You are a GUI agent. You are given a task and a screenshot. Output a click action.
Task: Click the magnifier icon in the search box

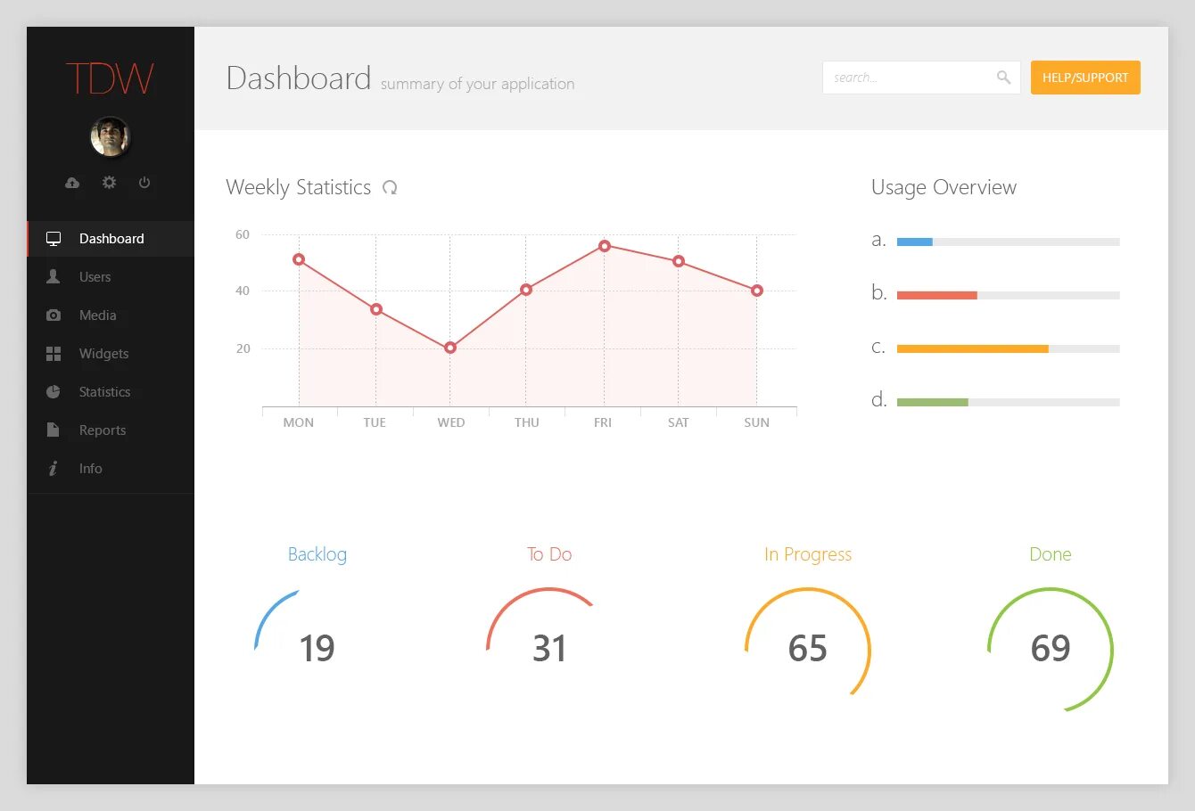(x=1003, y=78)
